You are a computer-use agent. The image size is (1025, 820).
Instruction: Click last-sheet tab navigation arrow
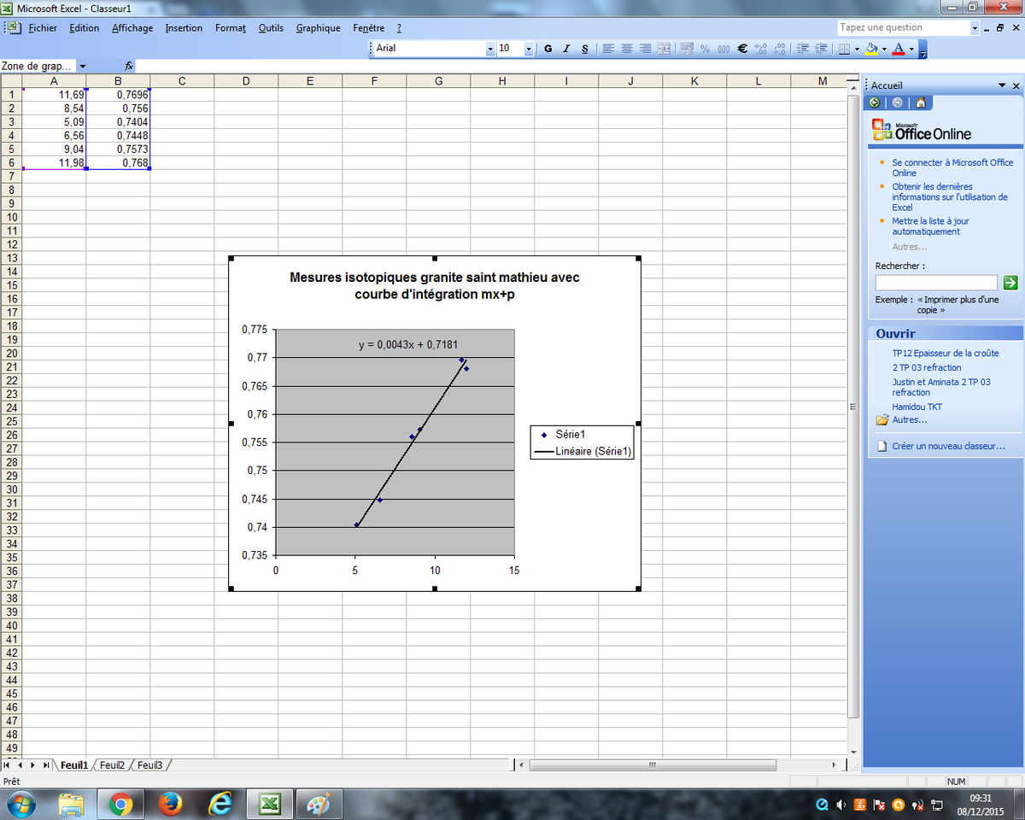(44, 765)
